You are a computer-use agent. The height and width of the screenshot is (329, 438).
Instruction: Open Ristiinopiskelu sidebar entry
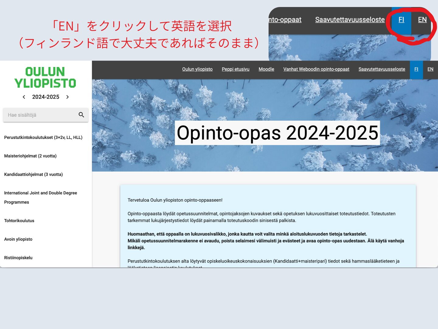coord(18,258)
